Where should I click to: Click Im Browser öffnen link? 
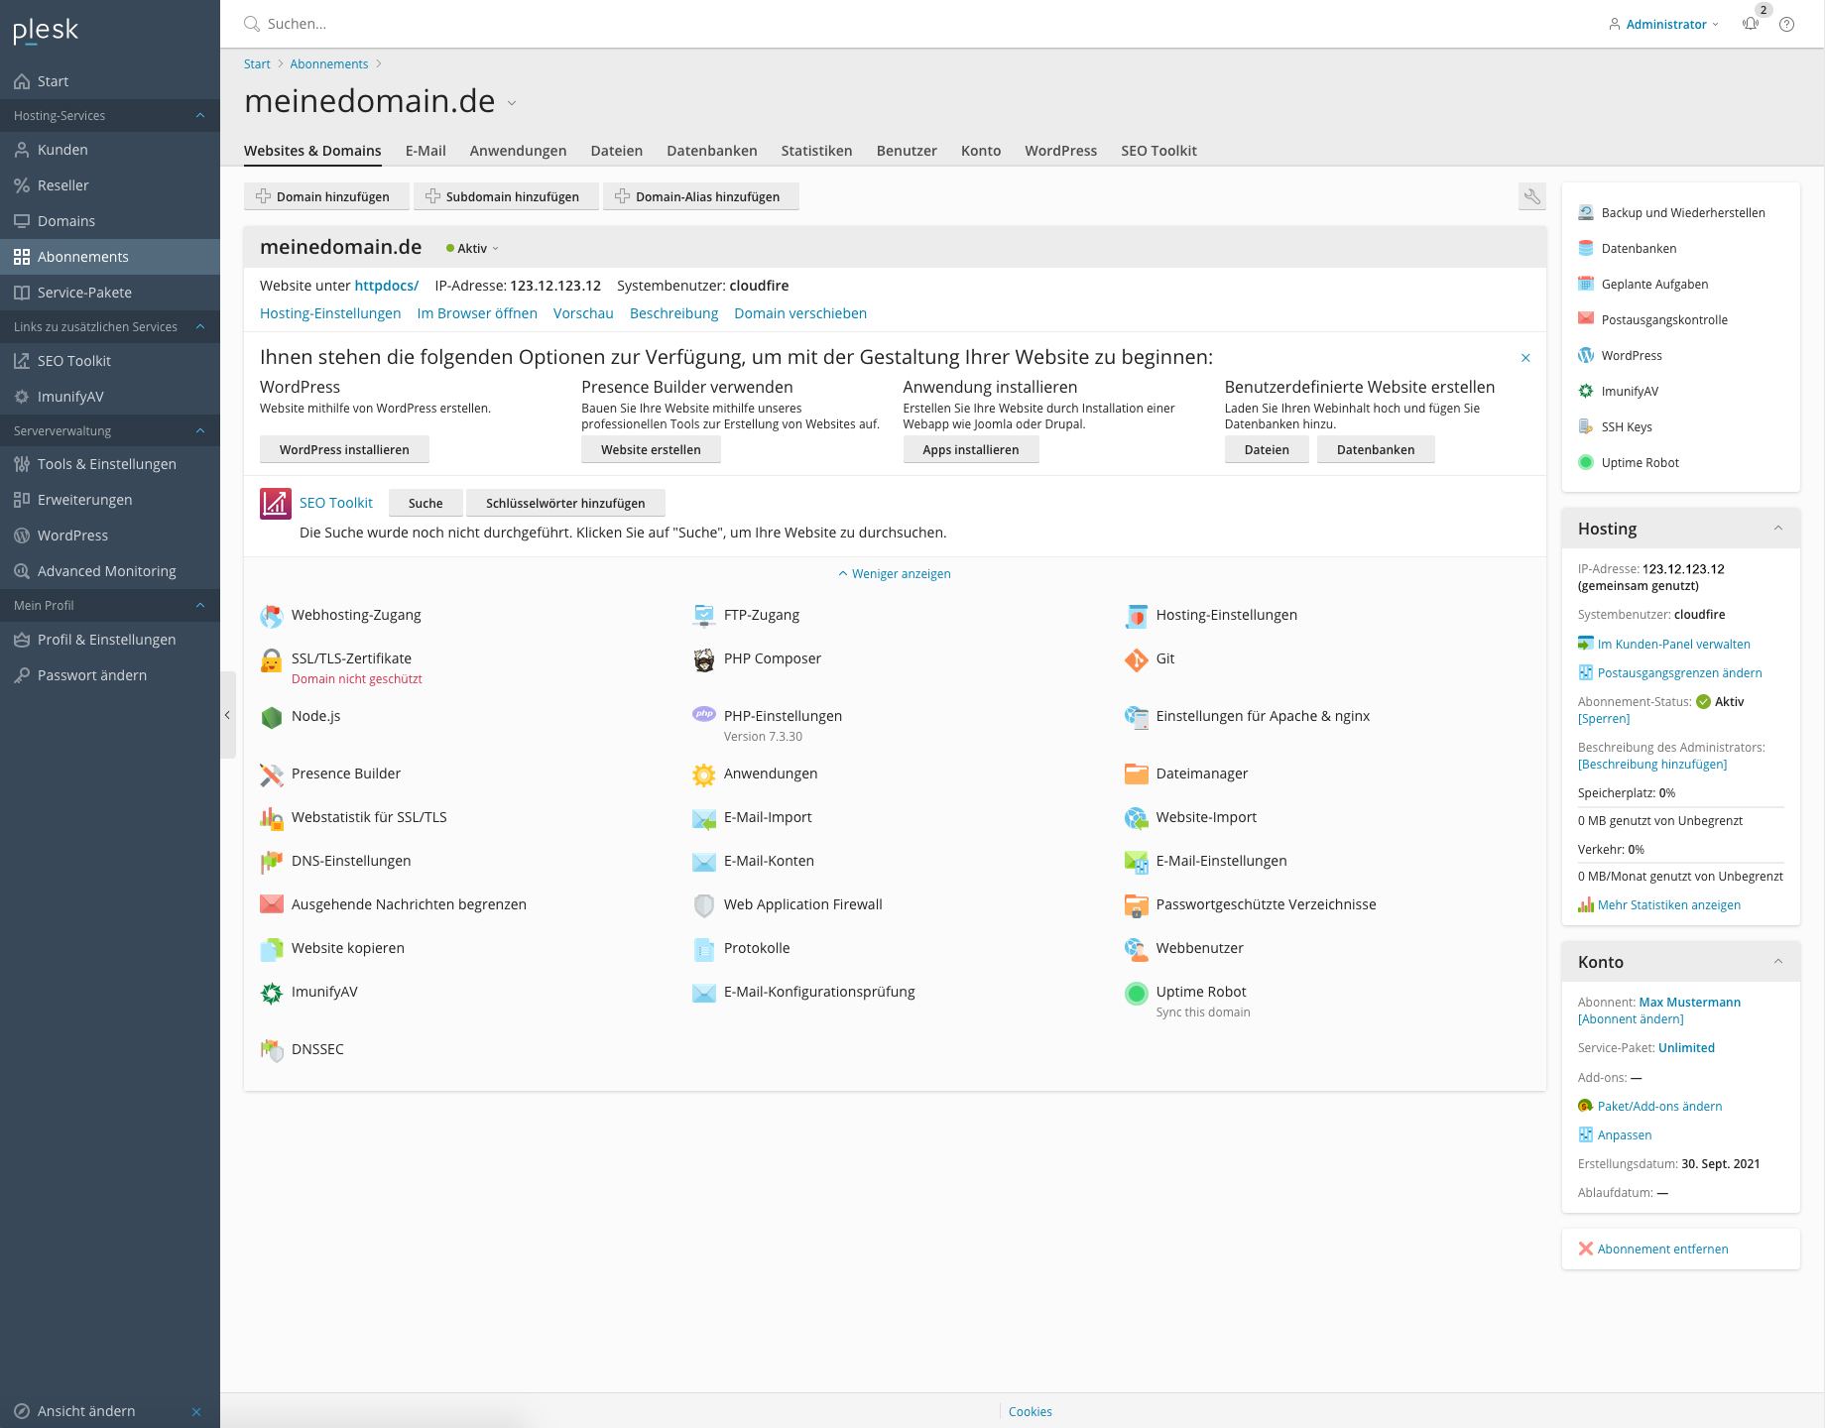click(477, 313)
